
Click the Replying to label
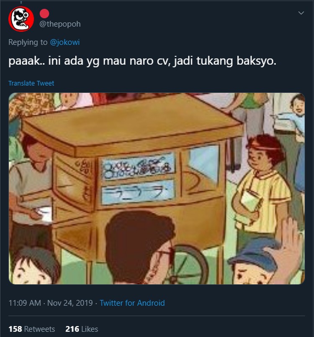point(28,42)
